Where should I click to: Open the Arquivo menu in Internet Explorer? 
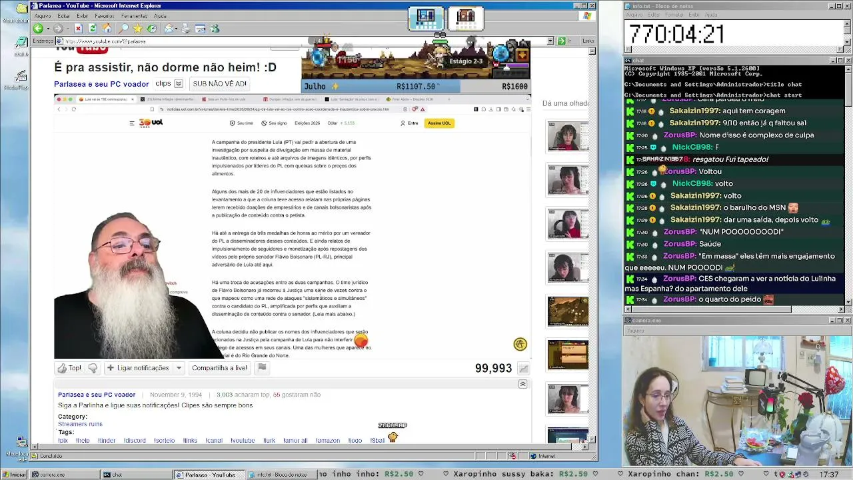43,16
